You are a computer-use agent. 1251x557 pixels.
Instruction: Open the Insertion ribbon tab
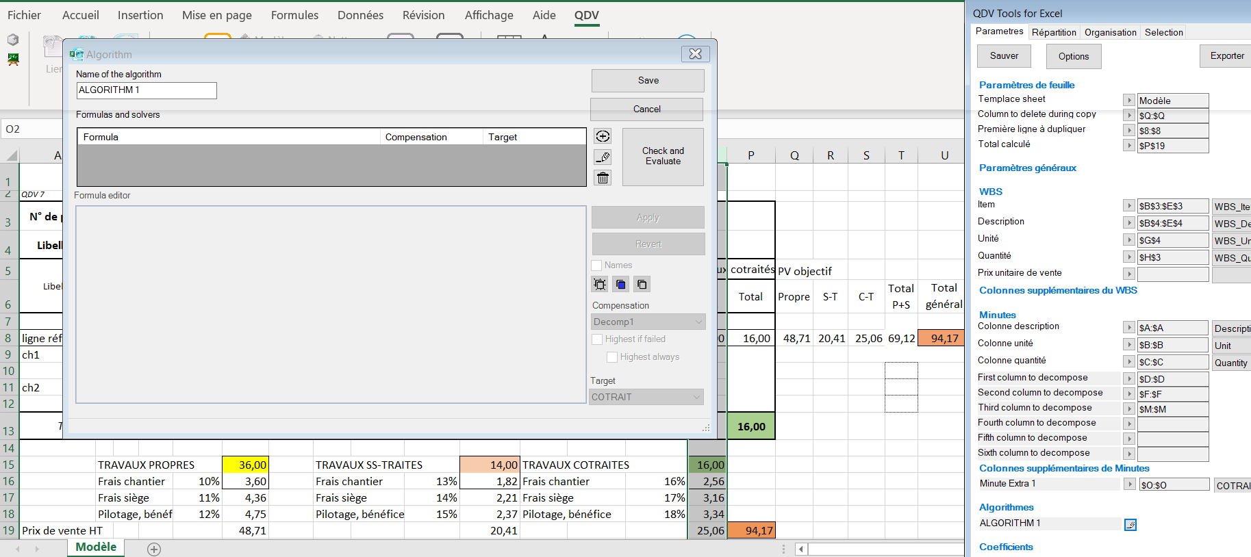tap(140, 15)
